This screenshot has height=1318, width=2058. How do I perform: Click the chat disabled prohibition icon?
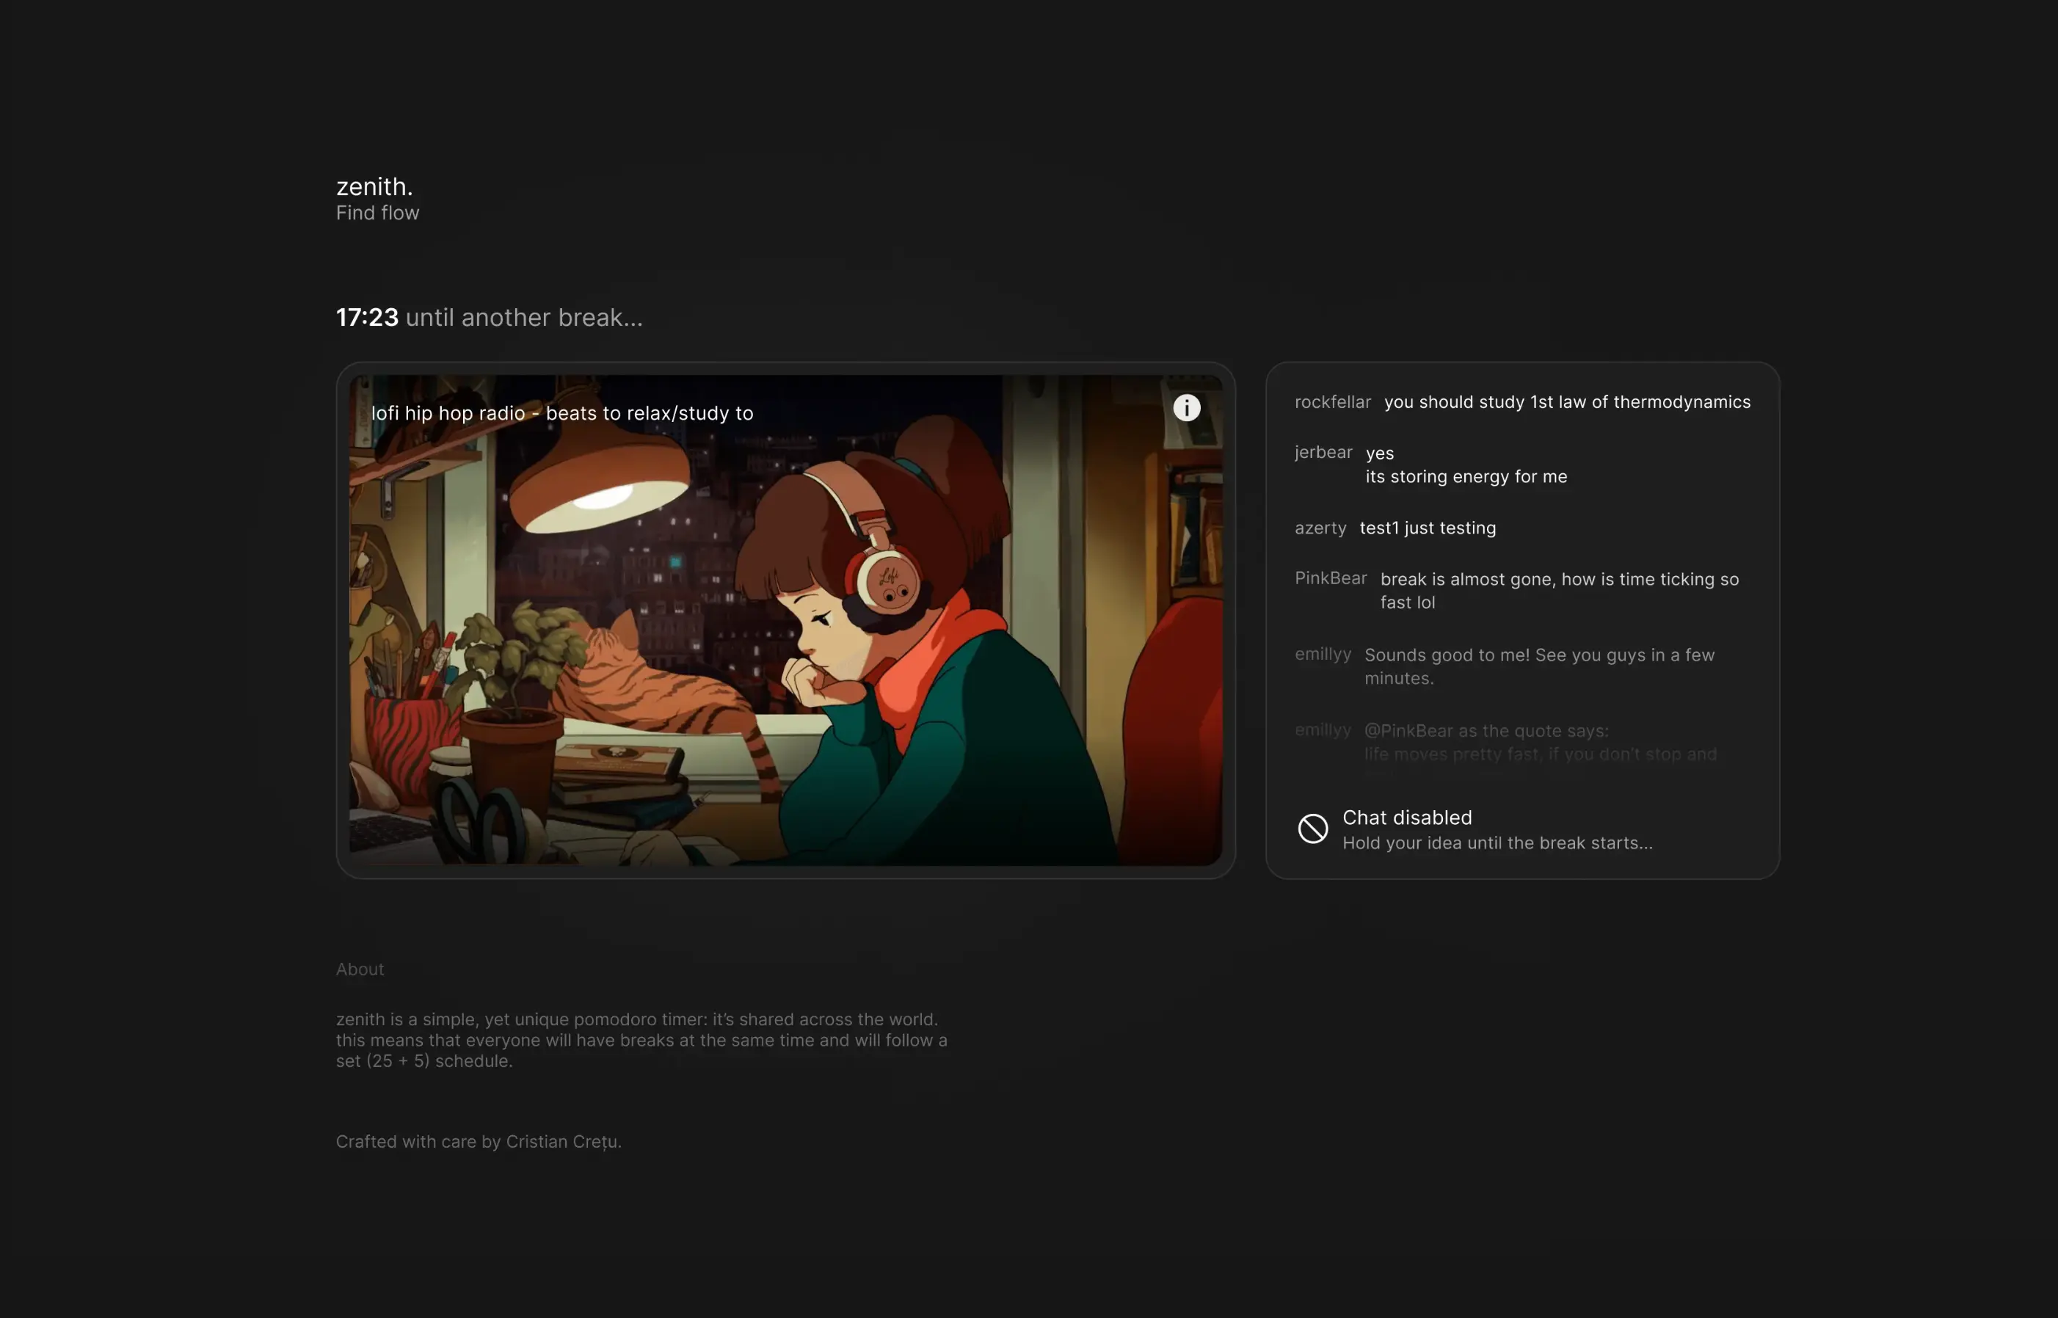[x=1312, y=829]
